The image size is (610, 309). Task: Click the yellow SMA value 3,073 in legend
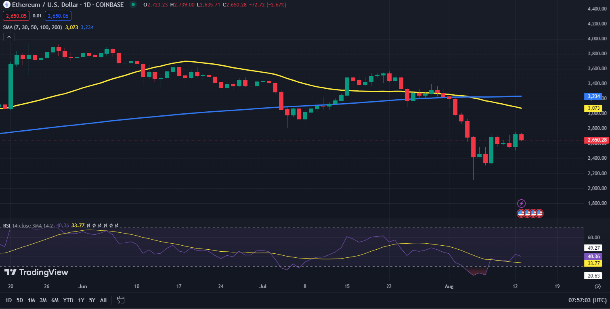(71, 27)
